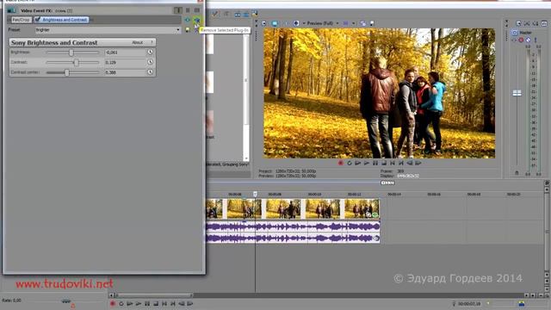This screenshot has height=310, width=551.
Task: Click timeline playhead marker on ruler
Action: pyautogui.click(x=255, y=194)
